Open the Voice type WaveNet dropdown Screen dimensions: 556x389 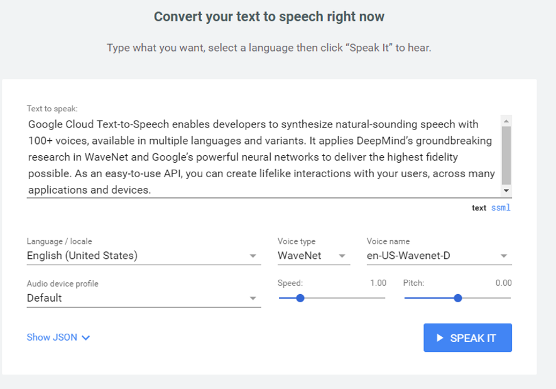tap(313, 256)
